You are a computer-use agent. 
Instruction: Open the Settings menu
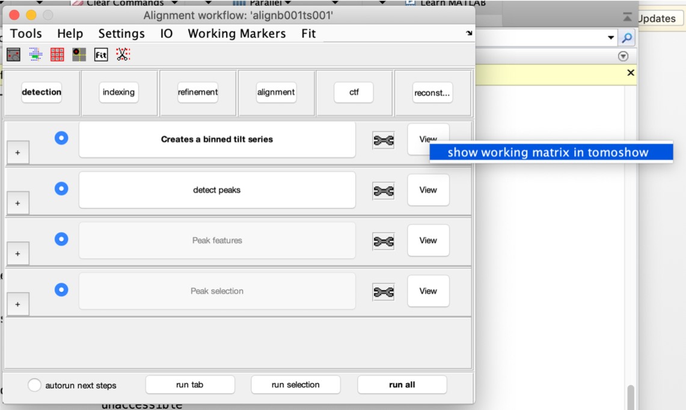(121, 34)
